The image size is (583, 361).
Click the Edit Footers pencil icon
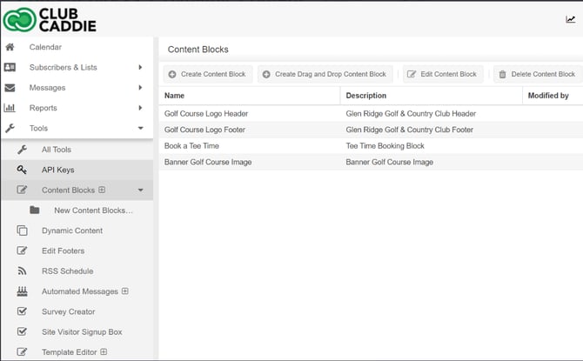pyautogui.click(x=23, y=251)
